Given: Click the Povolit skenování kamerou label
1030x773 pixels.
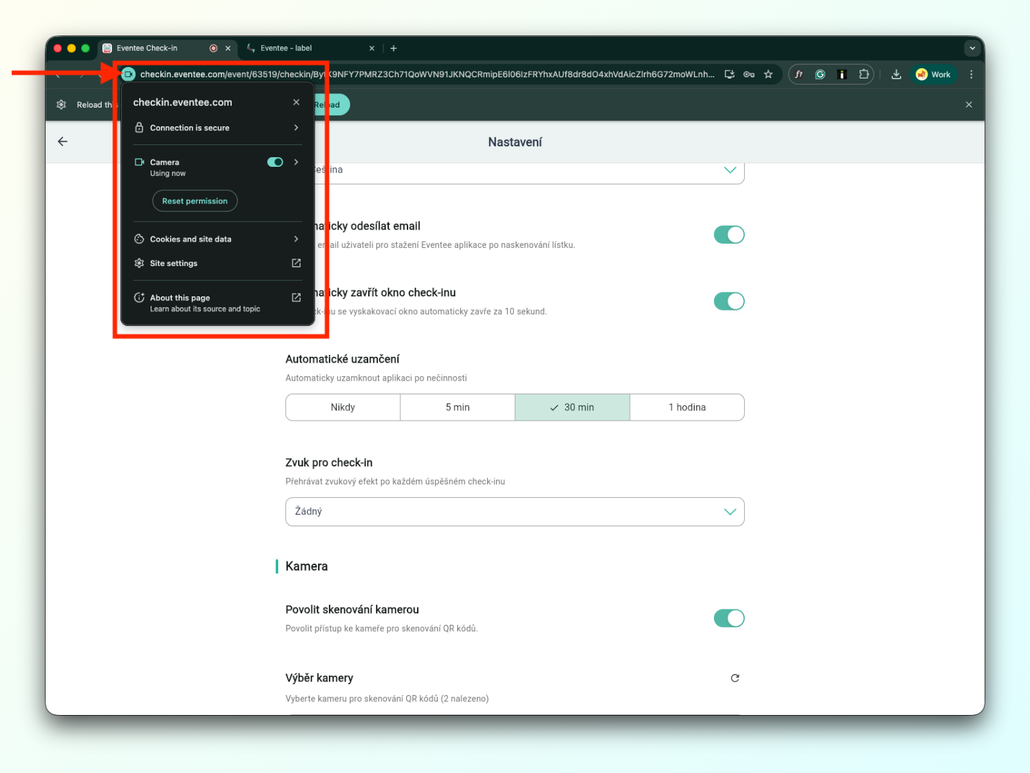Looking at the screenshot, I should (352, 609).
